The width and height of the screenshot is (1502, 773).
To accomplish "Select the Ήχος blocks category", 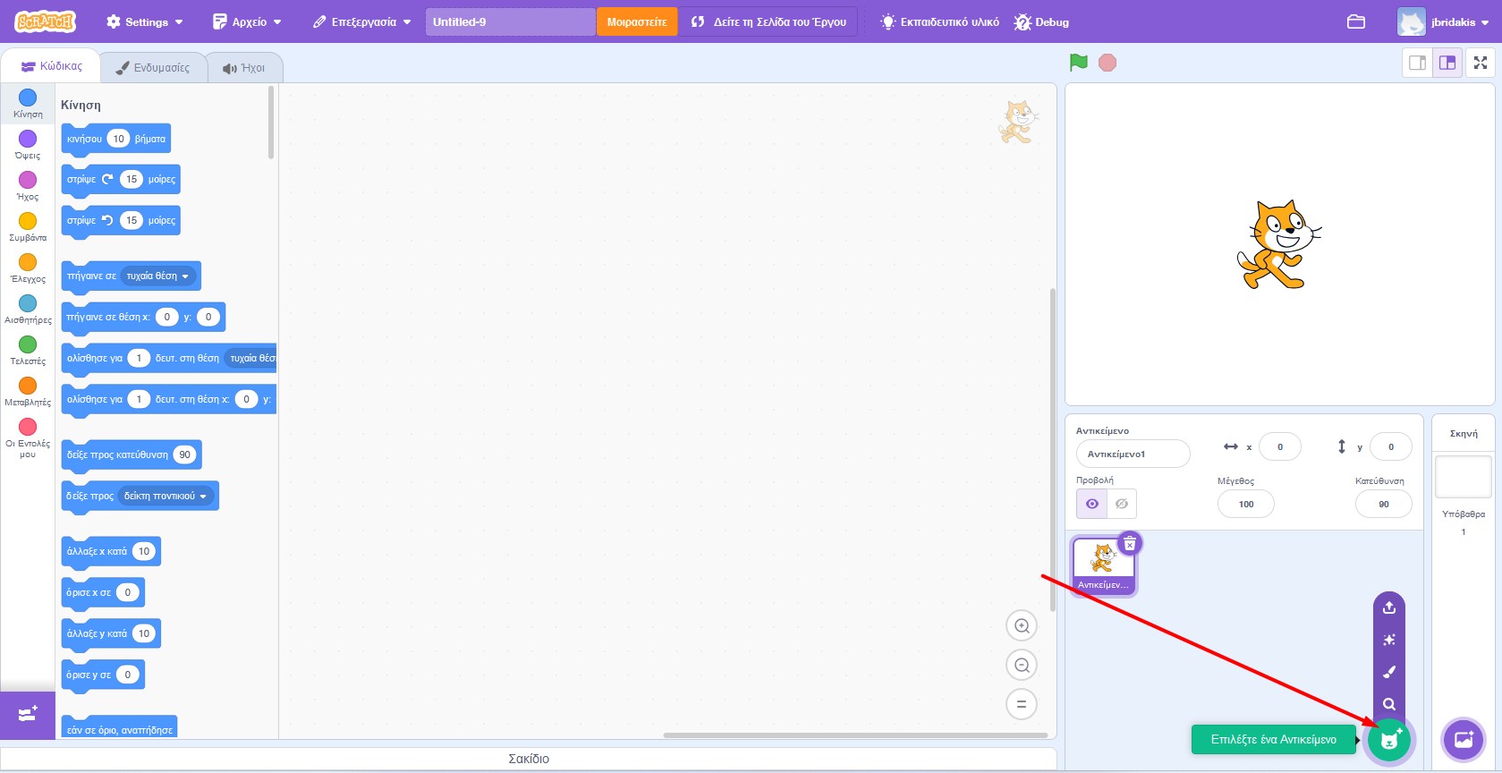I will (28, 186).
